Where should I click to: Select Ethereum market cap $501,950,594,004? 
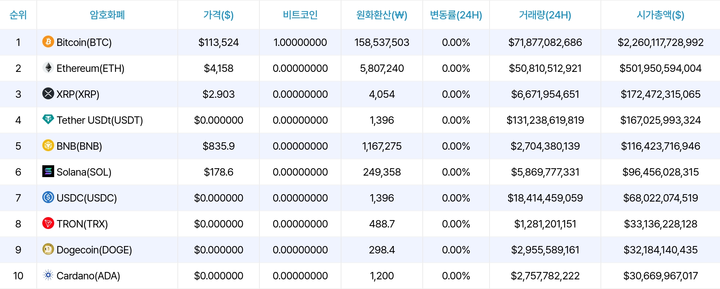click(661, 68)
